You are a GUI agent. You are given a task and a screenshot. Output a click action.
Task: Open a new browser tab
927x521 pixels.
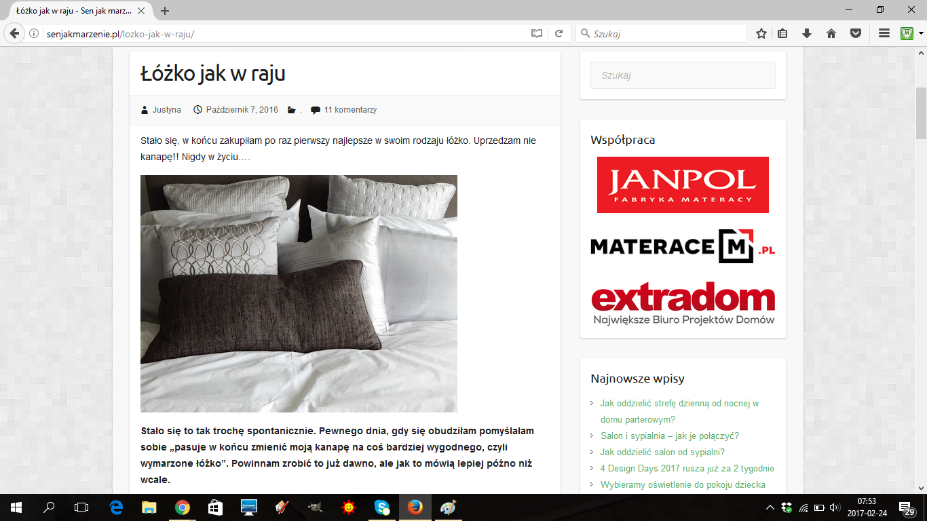[165, 11]
